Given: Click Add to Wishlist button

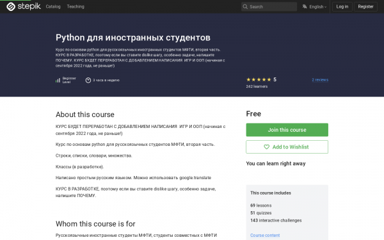Looking at the screenshot, I should pyautogui.click(x=287, y=147).
